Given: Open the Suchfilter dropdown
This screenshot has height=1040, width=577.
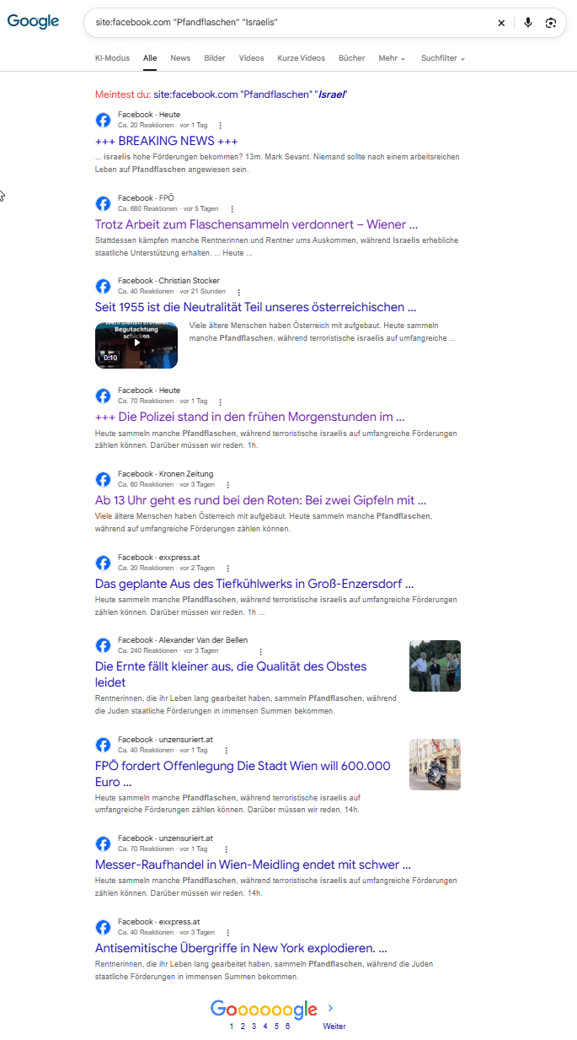Looking at the screenshot, I should click(443, 58).
